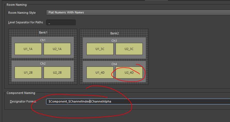Select the U2_1A component in Ch1
The width and height of the screenshot is (230, 122).
[57, 49]
